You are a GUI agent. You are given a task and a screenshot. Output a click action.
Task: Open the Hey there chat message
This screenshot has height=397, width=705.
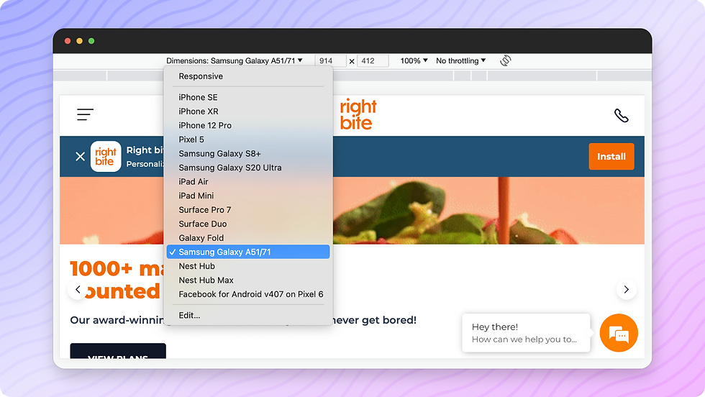tap(526, 333)
